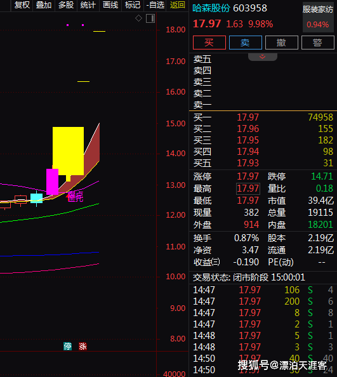Click the large yellow candlestick
Image resolution: width=337 pixels, height=377 pixels.
[69, 151]
